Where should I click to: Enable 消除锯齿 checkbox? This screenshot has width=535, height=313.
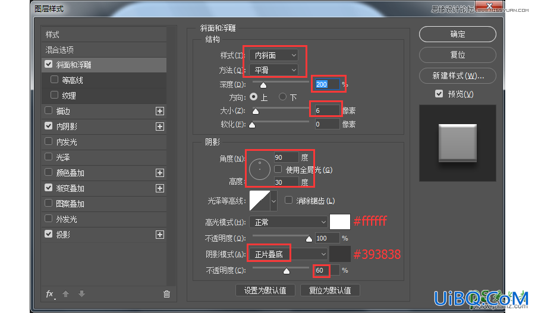click(x=289, y=200)
